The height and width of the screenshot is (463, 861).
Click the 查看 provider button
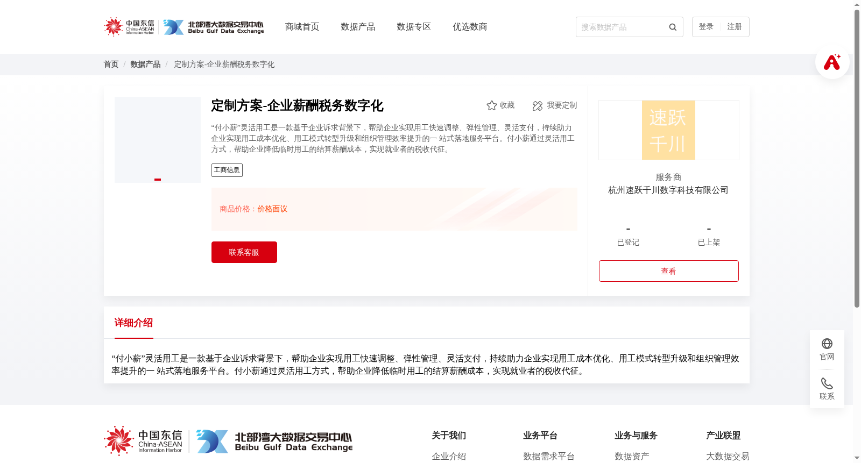(669, 271)
